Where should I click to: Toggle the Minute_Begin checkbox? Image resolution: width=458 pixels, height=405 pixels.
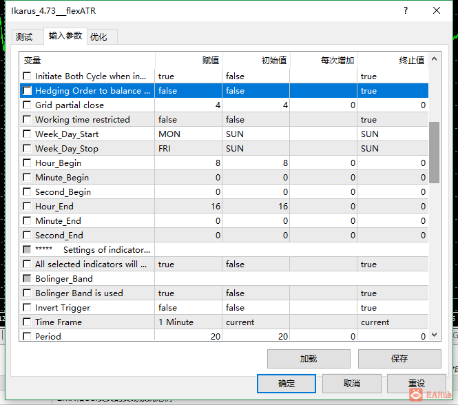27,178
